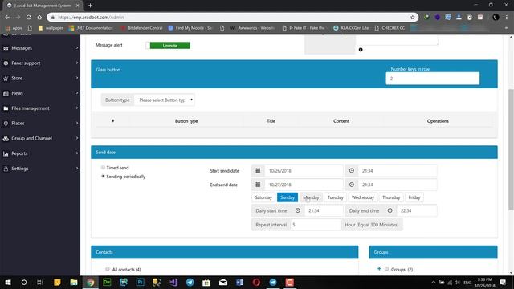The height and width of the screenshot is (289, 514).
Task: Expand the Store chevron arrow
Action: (77, 78)
